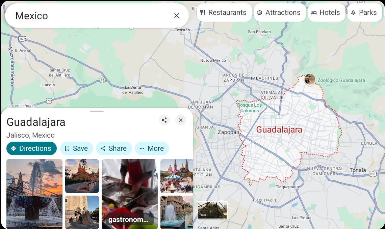Click the Coyula map label

[x=369, y=143]
